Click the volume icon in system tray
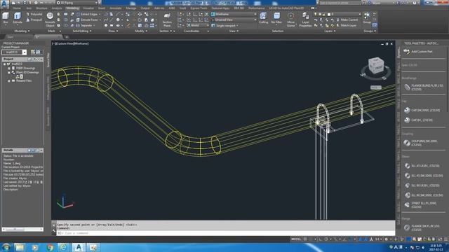The width and height of the screenshot is (449, 252). (423, 247)
